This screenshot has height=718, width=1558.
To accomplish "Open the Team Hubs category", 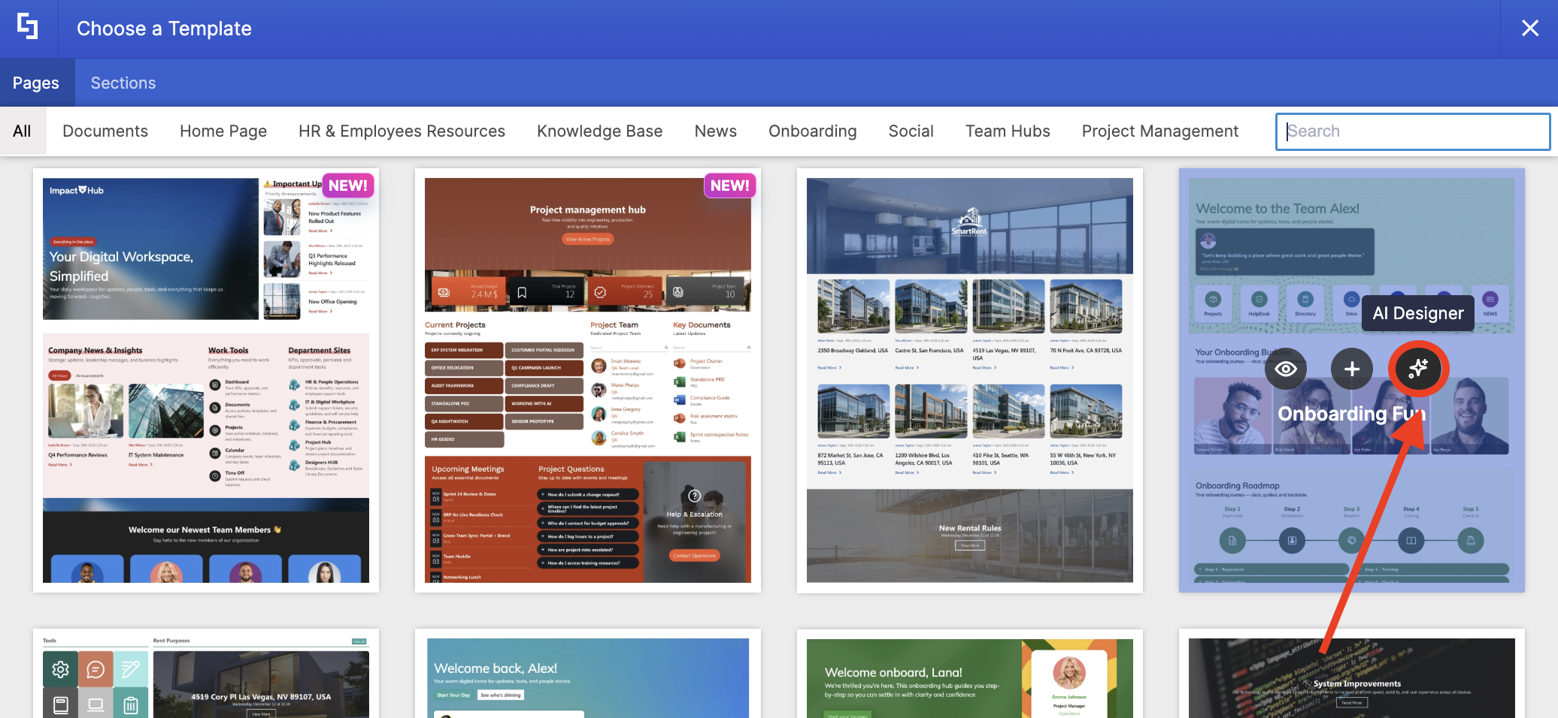I will tap(1008, 131).
